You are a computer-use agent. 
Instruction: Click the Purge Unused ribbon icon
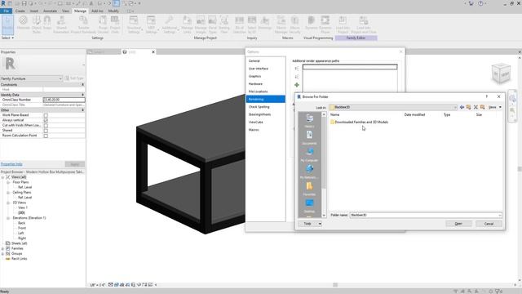tap(103, 24)
